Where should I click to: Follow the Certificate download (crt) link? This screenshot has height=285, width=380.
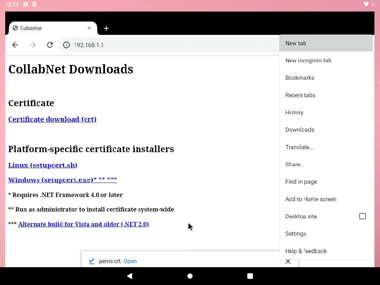pos(52,119)
